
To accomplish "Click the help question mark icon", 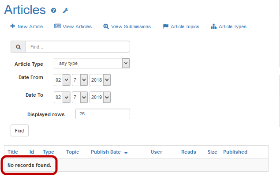I will (54, 10).
